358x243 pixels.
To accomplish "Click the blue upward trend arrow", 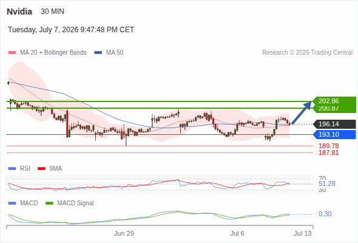I will point(302,113).
